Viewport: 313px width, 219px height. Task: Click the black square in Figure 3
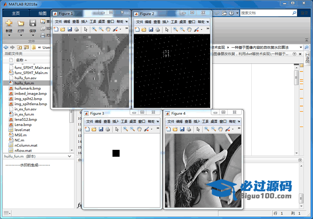[116, 153]
